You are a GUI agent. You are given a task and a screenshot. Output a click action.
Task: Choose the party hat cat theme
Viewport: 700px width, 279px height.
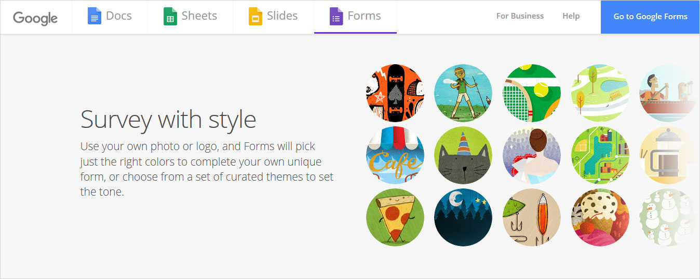(463, 155)
